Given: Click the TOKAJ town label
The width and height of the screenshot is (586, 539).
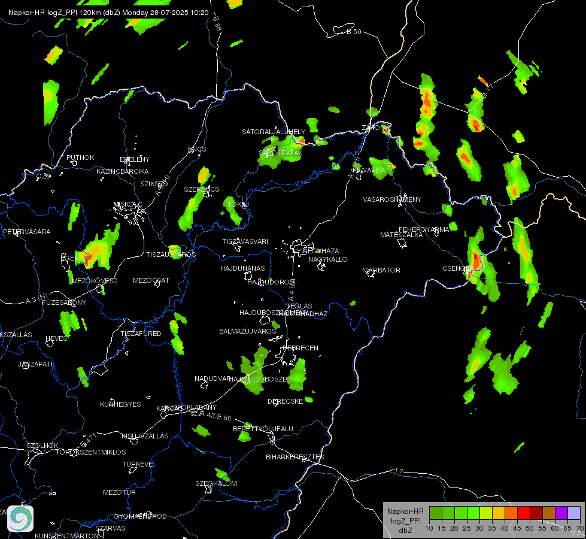Looking at the screenshot, I should pyautogui.click(x=238, y=204).
